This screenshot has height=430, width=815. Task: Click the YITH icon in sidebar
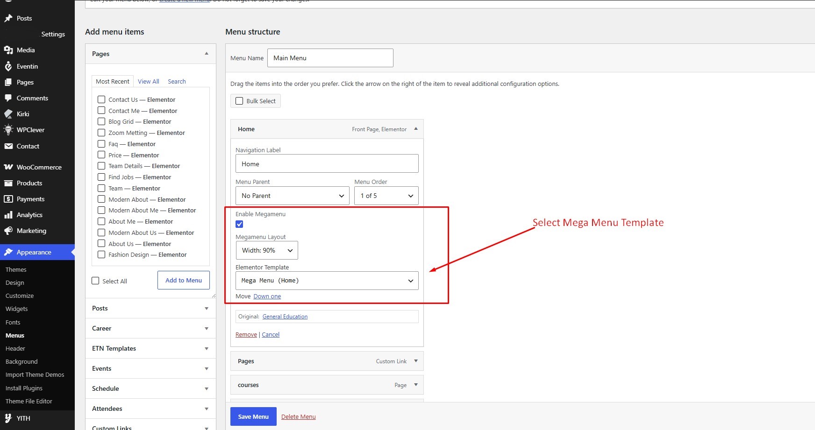click(8, 418)
